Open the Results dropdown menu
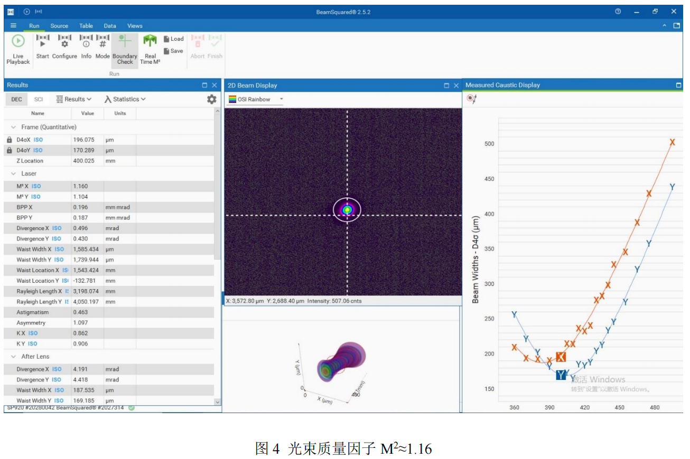The image size is (690, 459). click(74, 99)
